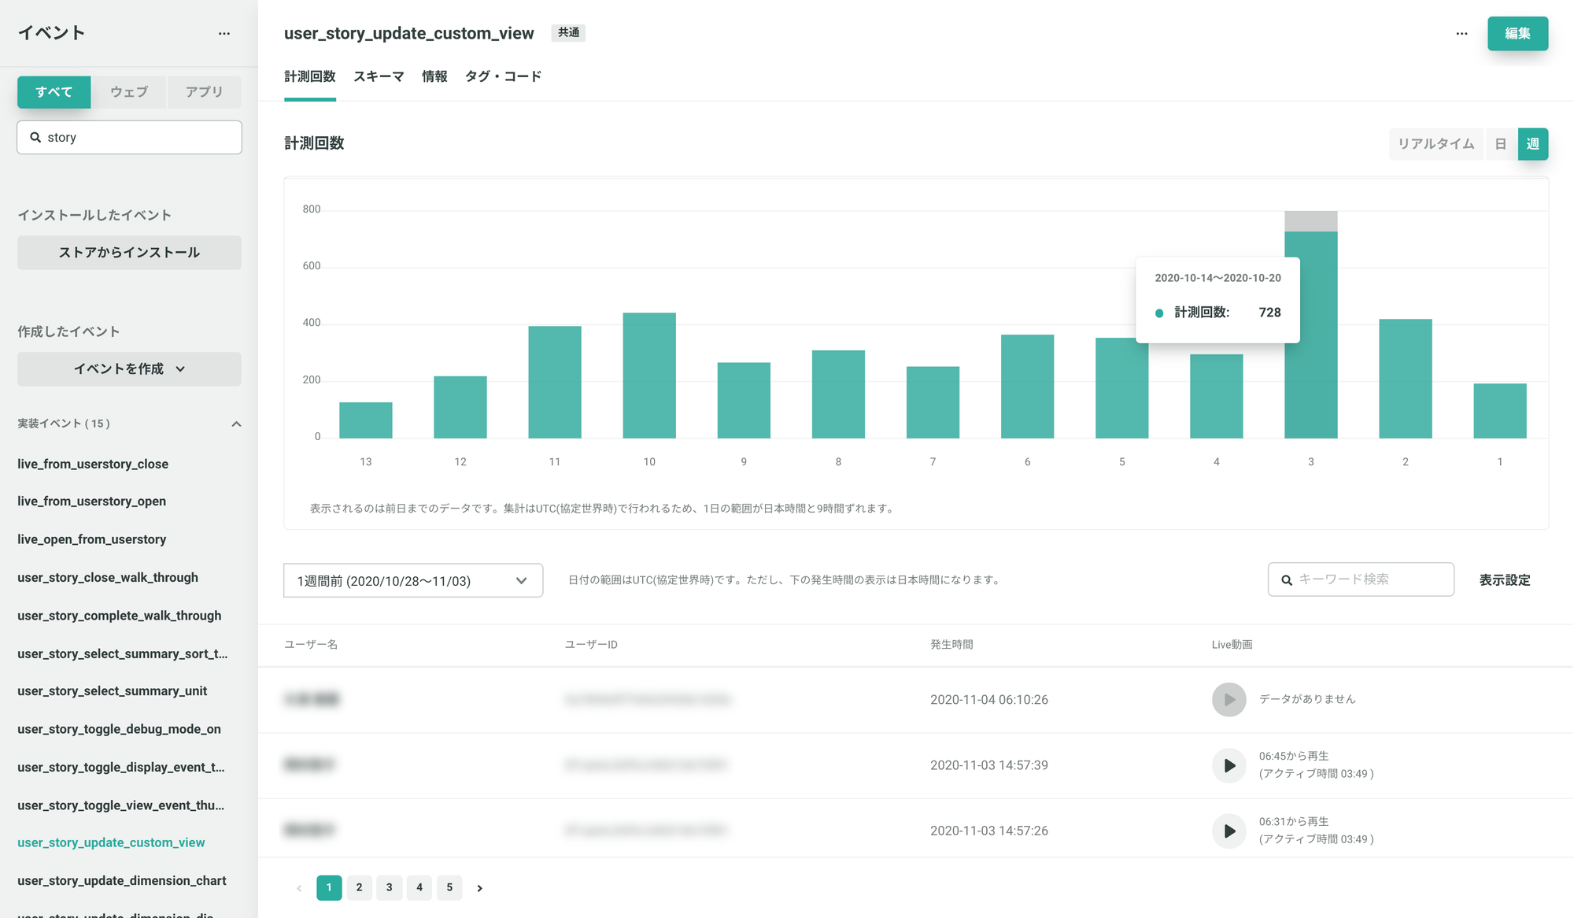Play Live video for 14:57:26 row
The height and width of the screenshot is (918, 1574).
coord(1229,831)
